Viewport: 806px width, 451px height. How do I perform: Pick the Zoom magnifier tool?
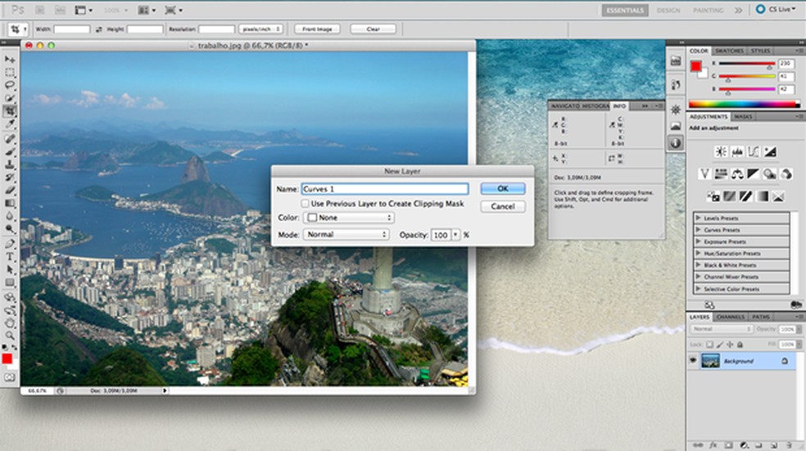click(10, 336)
